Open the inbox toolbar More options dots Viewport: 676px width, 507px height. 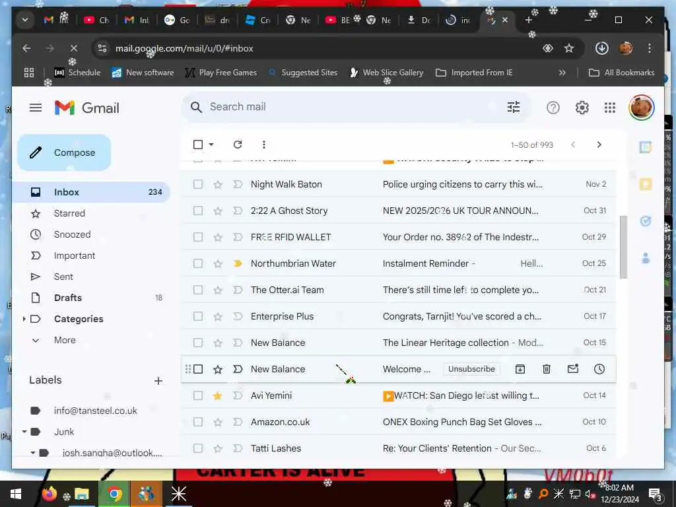(x=264, y=145)
